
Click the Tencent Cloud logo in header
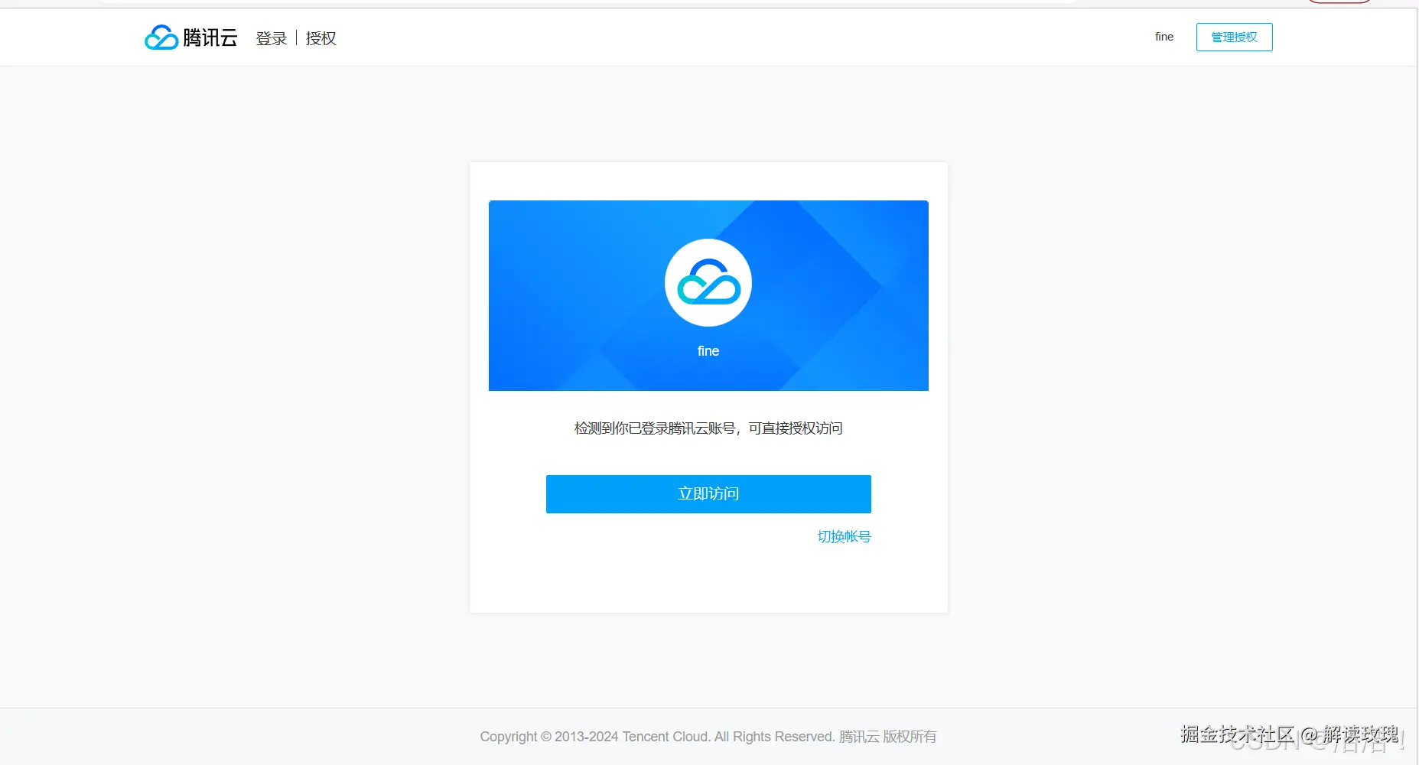tap(191, 37)
